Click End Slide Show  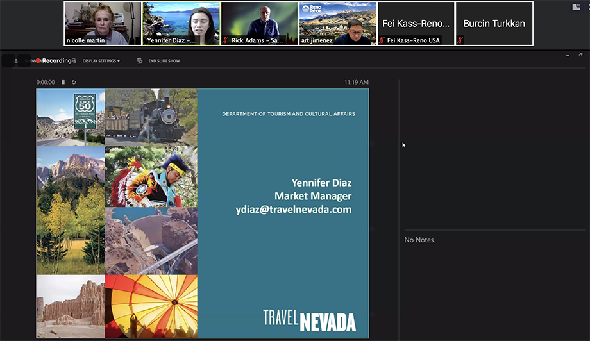[164, 61]
